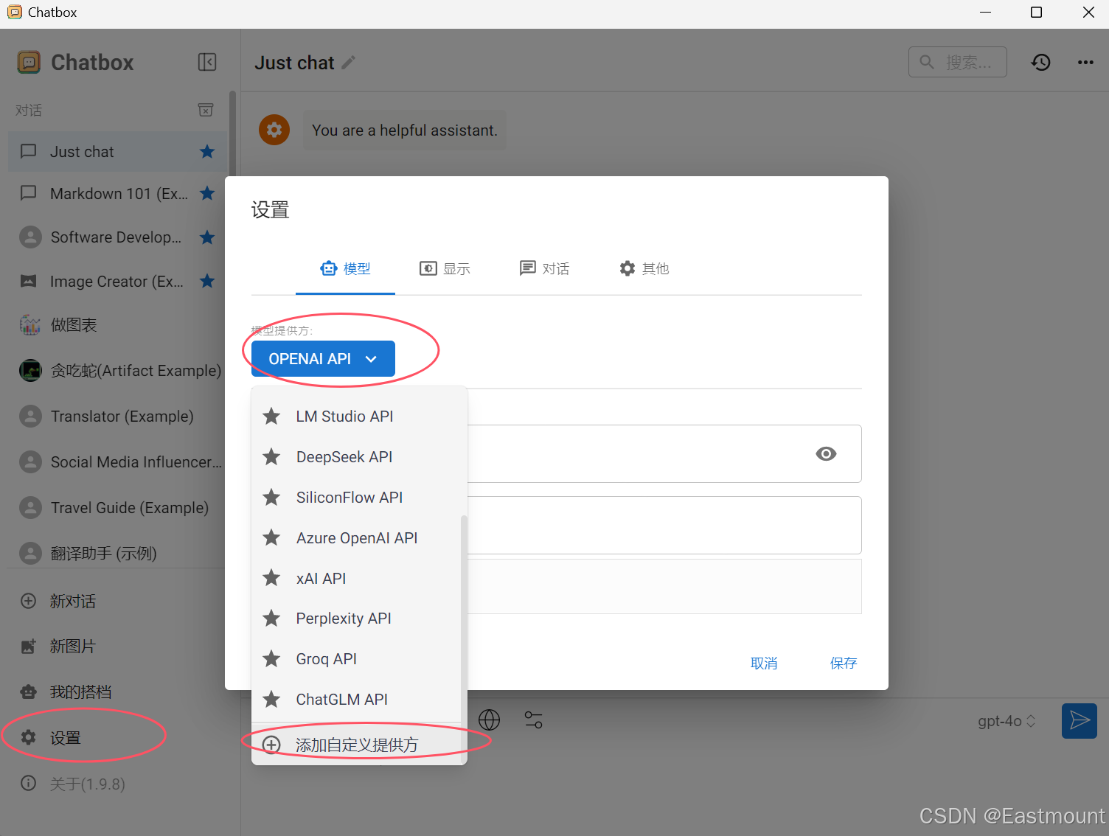Viewport: 1109px width, 836px height.
Task: Open the Translator (Example) conversation
Action: tap(117, 417)
